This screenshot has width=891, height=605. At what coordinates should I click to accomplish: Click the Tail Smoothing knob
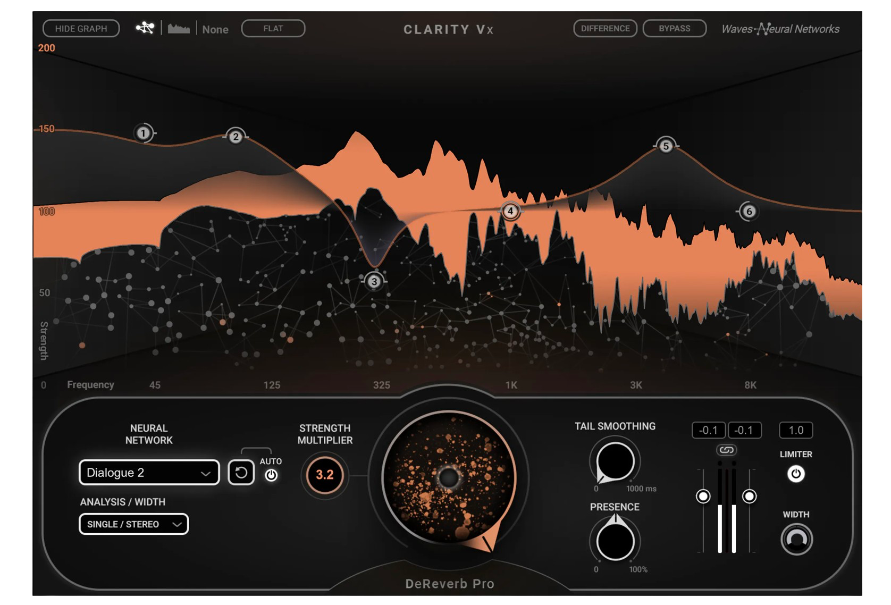point(615,461)
